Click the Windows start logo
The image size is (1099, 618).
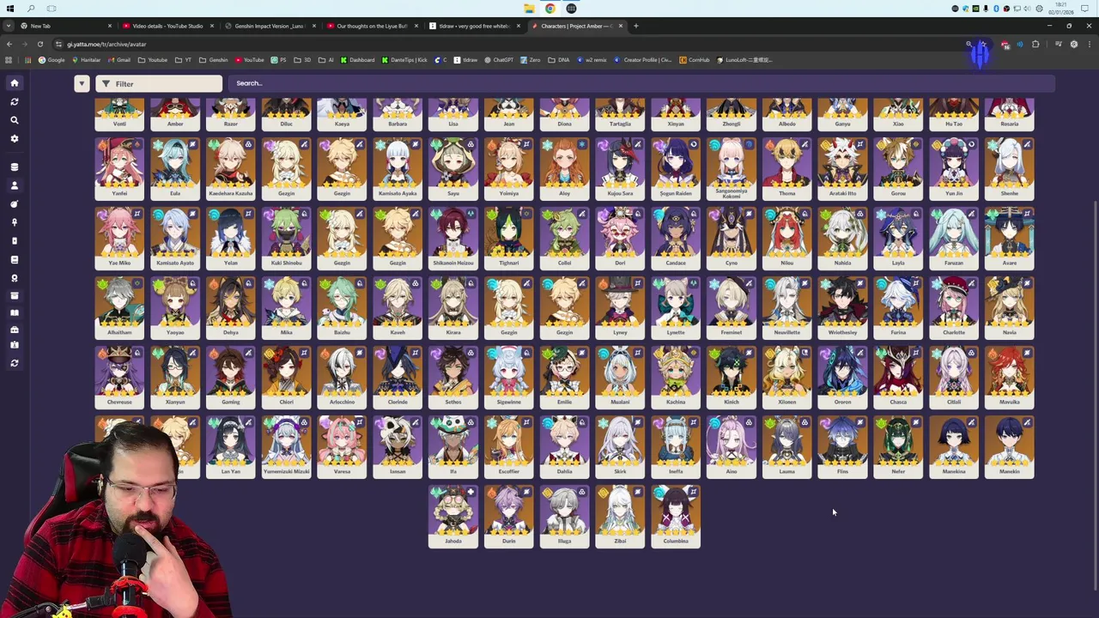coord(10,9)
